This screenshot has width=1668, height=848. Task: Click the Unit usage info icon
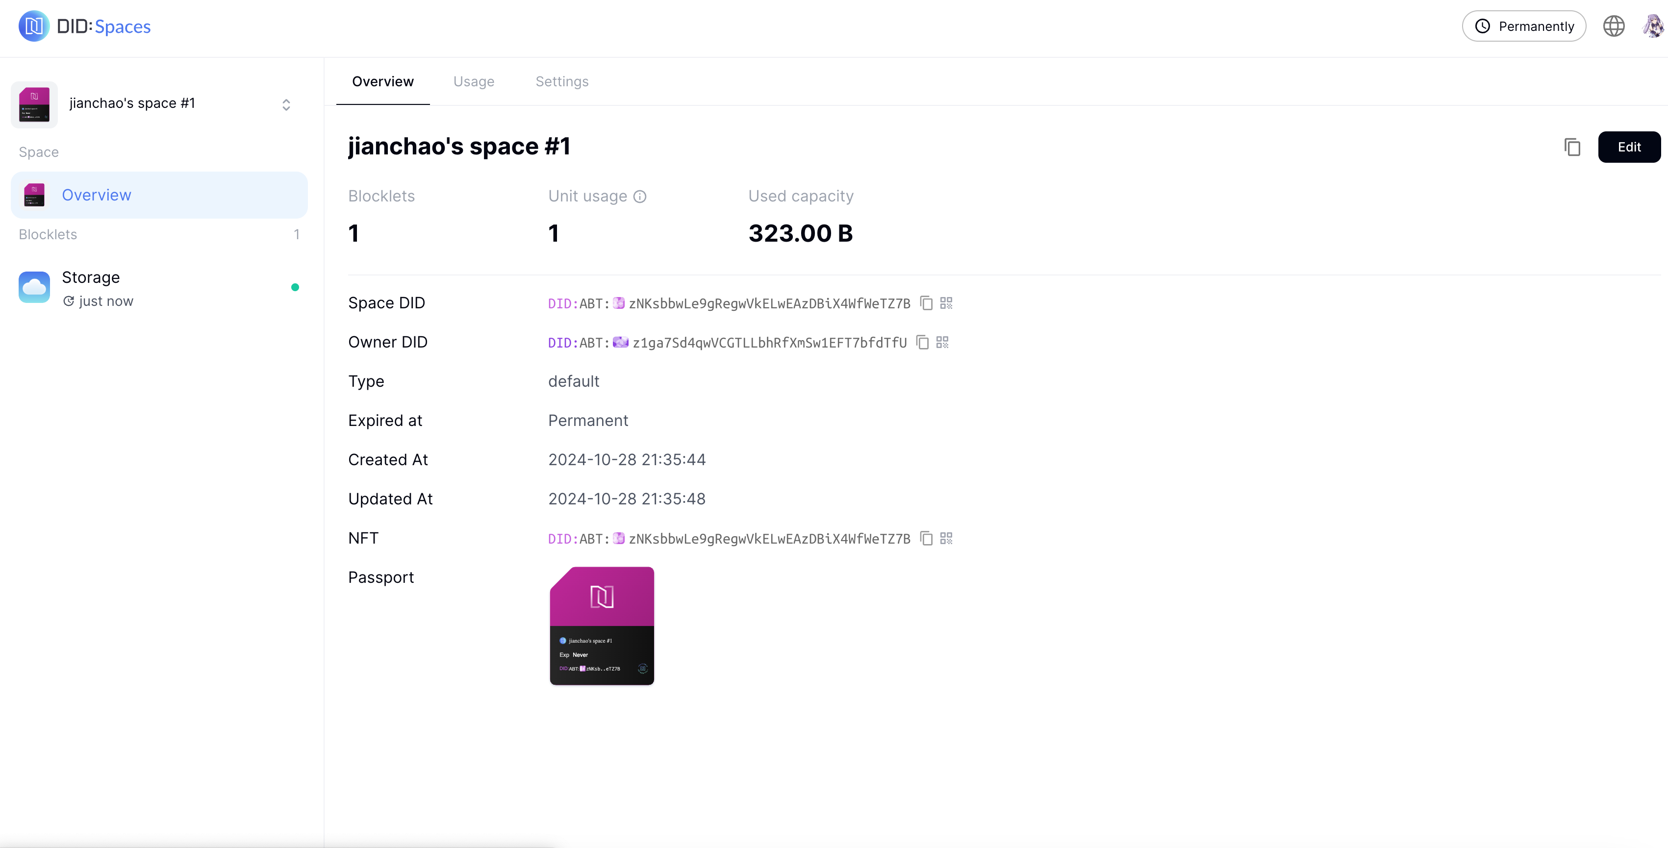coord(640,197)
